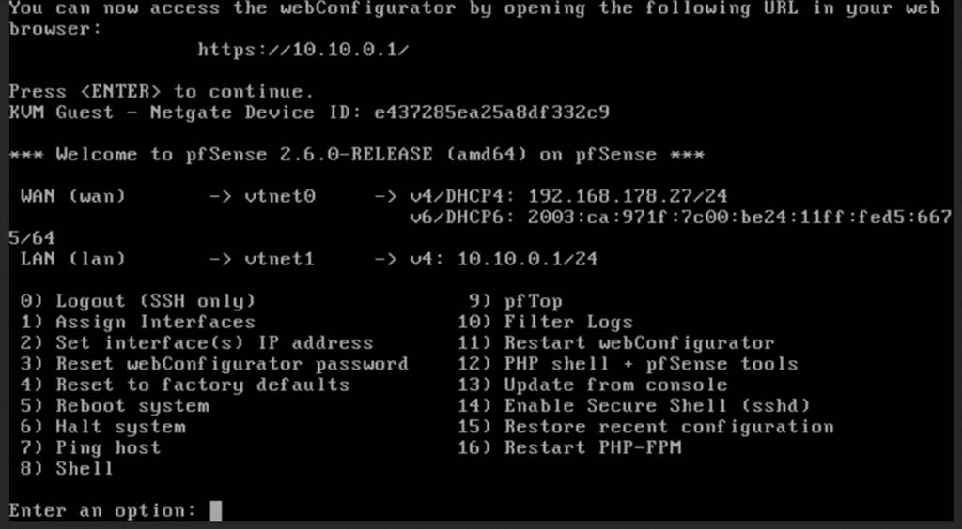Select option 5 Reboot system
Image resolution: width=962 pixels, height=529 pixels.
click(114, 405)
